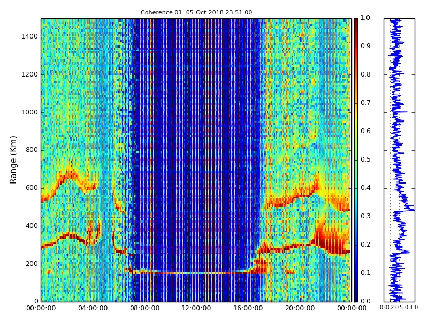
Task: Click the 800 range tick label
Action: 32,150
